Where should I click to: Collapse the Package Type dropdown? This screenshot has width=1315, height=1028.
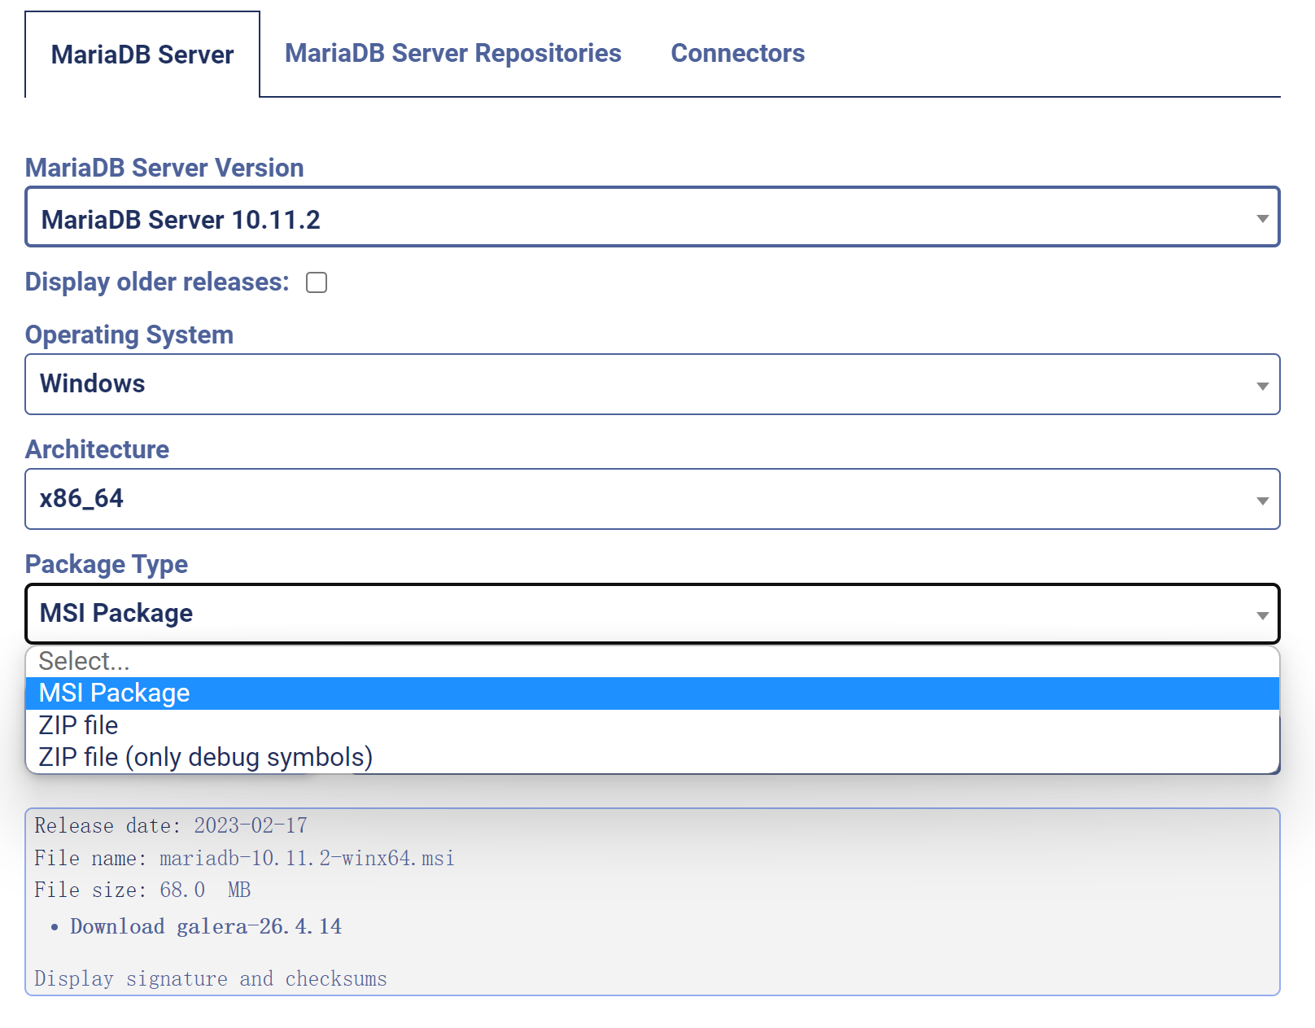pyautogui.click(x=652, y=614)
